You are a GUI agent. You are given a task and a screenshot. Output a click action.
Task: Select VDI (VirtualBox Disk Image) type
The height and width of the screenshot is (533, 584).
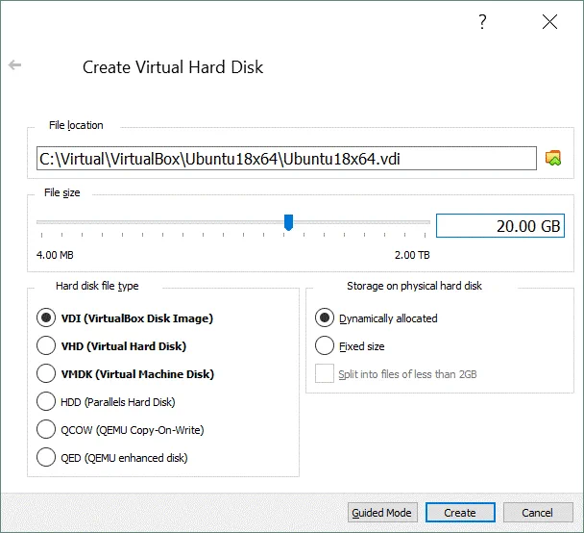pos(45,317)
